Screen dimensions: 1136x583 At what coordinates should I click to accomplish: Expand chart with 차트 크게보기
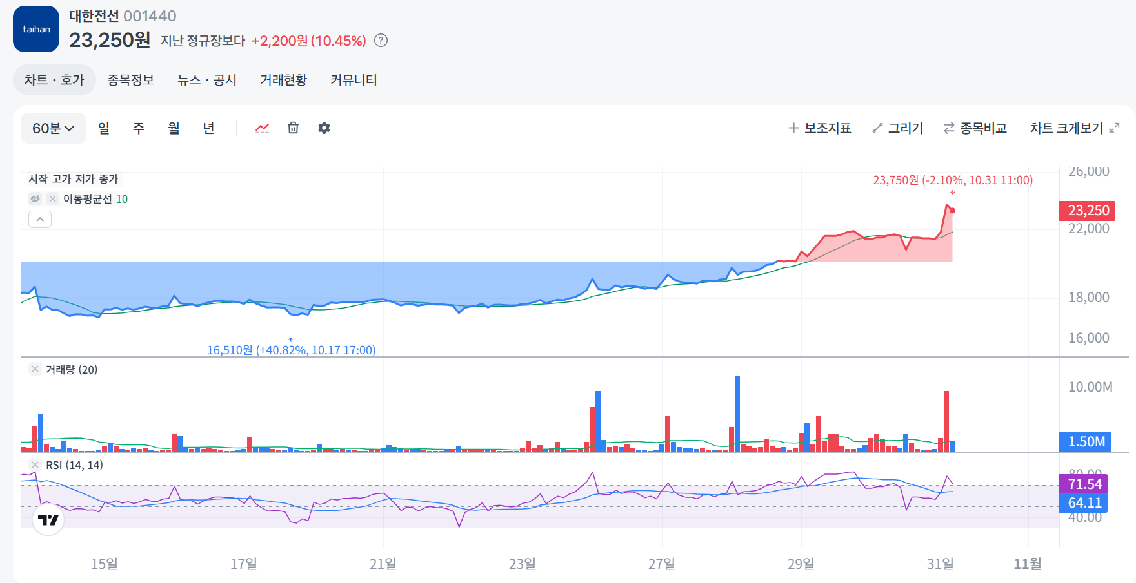pyautogui.click(x=1075, y=128)
